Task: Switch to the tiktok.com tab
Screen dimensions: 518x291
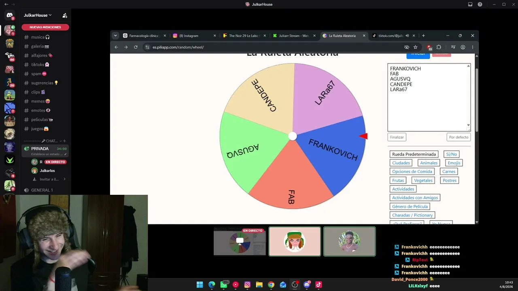Action: [393, 36]
